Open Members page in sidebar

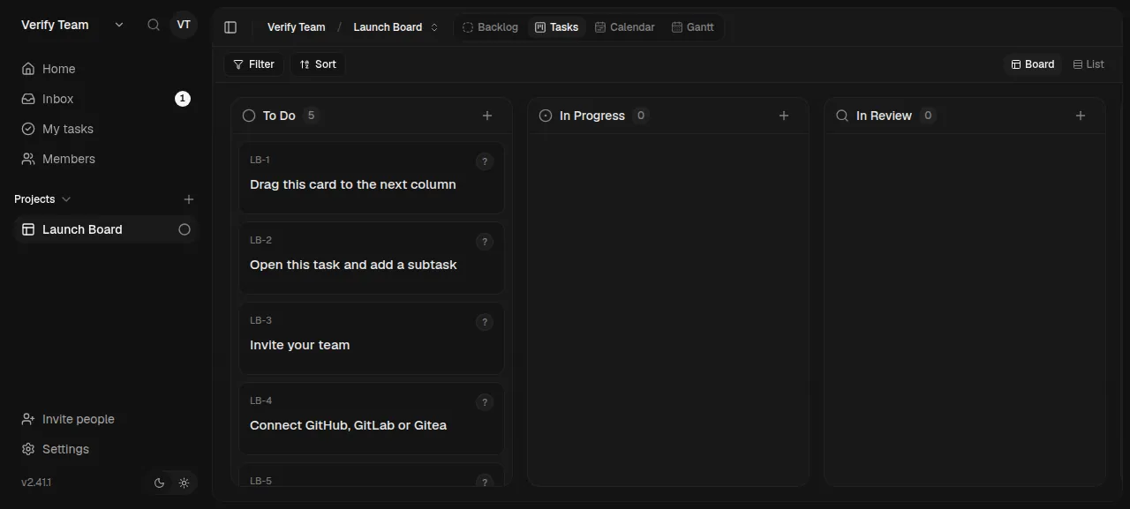[x=106, y=159]
